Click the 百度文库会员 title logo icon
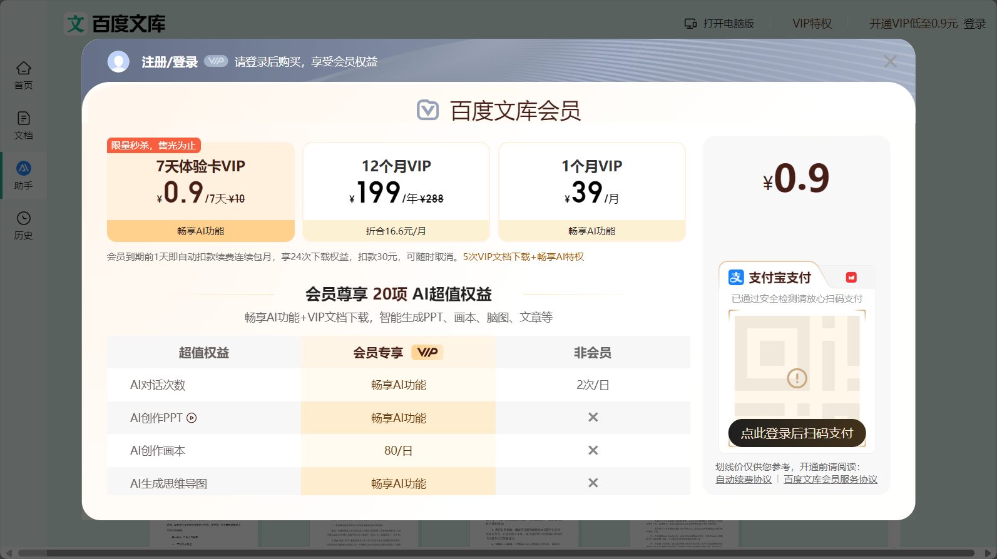The height and width of the screenshot is (559, 997). [428, 110]
